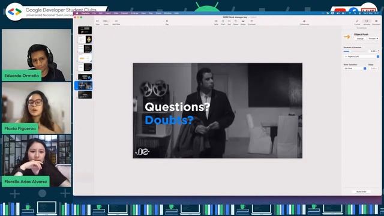
Task: Open the Insert menu
Action: coord(108,13)
